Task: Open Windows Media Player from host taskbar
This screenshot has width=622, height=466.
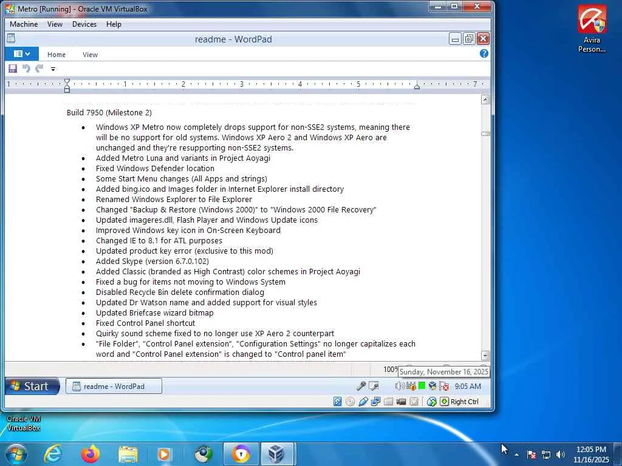Action: tap(164, 454)
